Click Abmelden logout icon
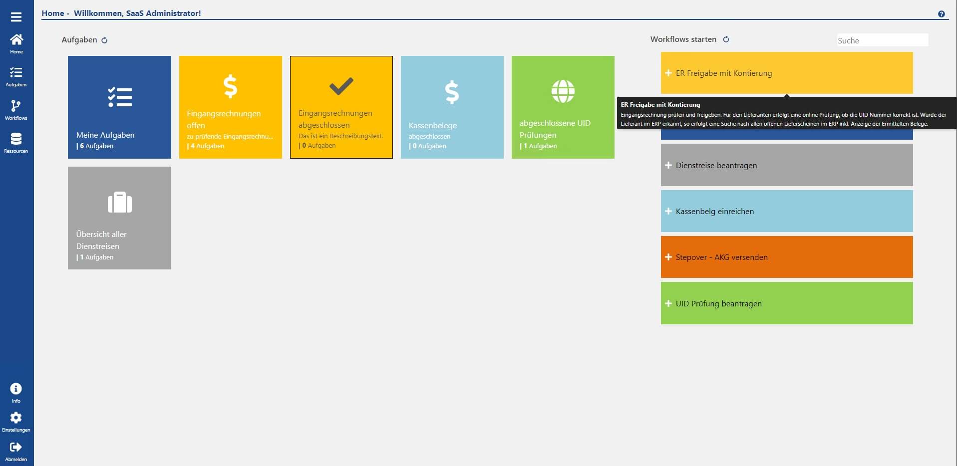This screenshot has width=957, height=466. [x=16, y=451]
